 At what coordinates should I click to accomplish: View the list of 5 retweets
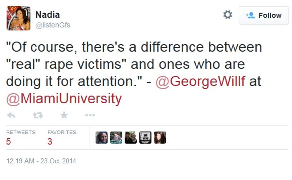click(x=21, y=138)
